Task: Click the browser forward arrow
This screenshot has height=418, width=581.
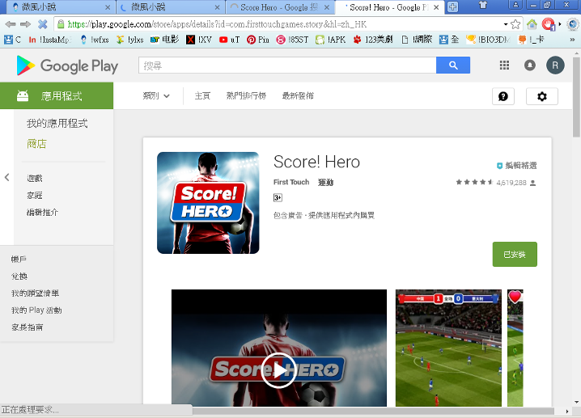Action: [26, 24]
